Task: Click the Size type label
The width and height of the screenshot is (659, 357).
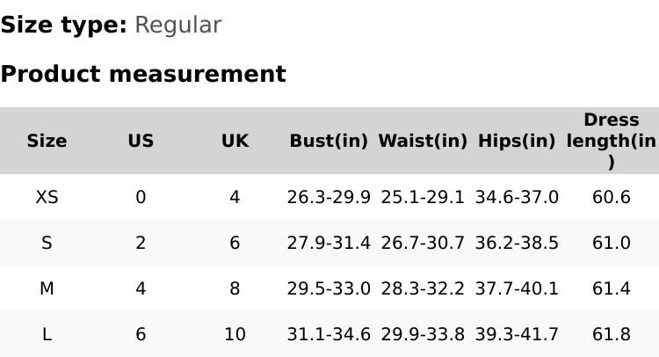Action: point(63,25)
